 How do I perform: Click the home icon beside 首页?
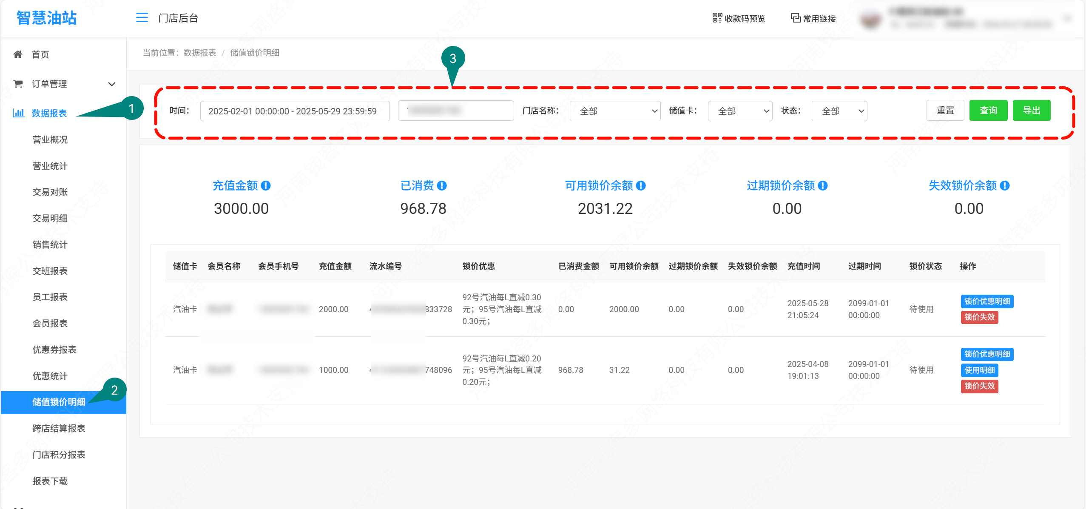click(x=18, y=54)
